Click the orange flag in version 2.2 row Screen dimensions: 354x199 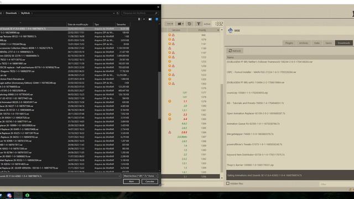pyautogui.click(x=170, y=114)
